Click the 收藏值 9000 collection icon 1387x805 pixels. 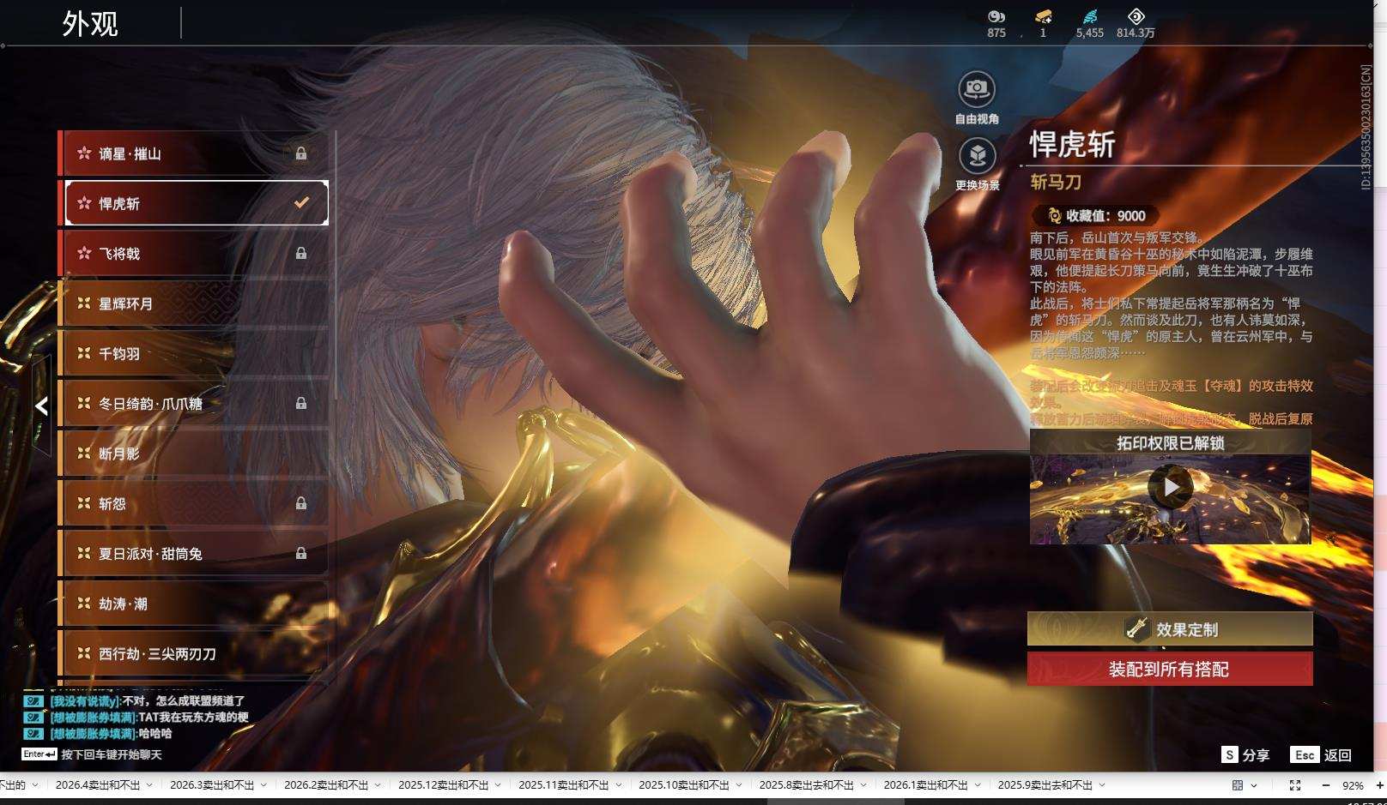tap(1054, 216)
